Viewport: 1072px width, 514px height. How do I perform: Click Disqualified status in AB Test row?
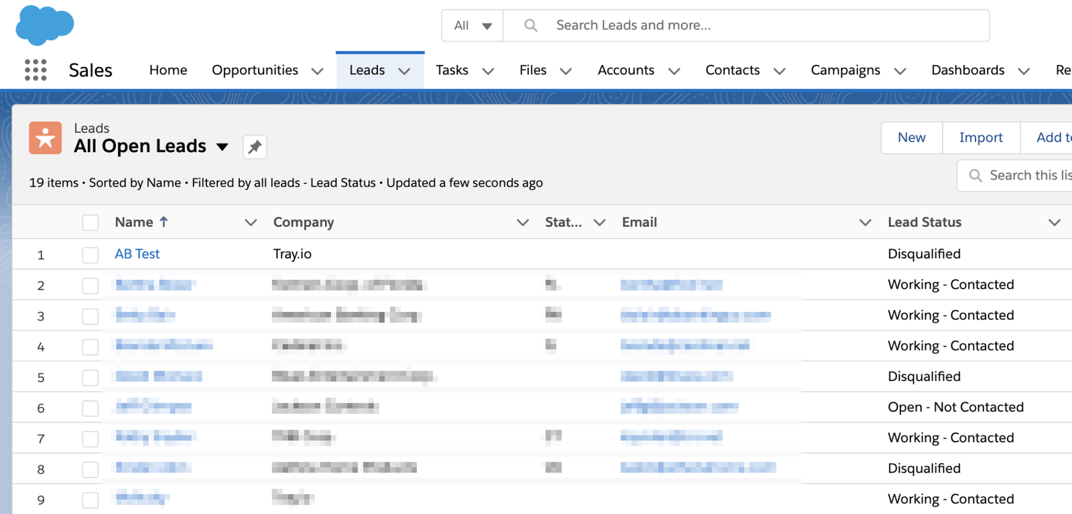click(x=924, y=254)
